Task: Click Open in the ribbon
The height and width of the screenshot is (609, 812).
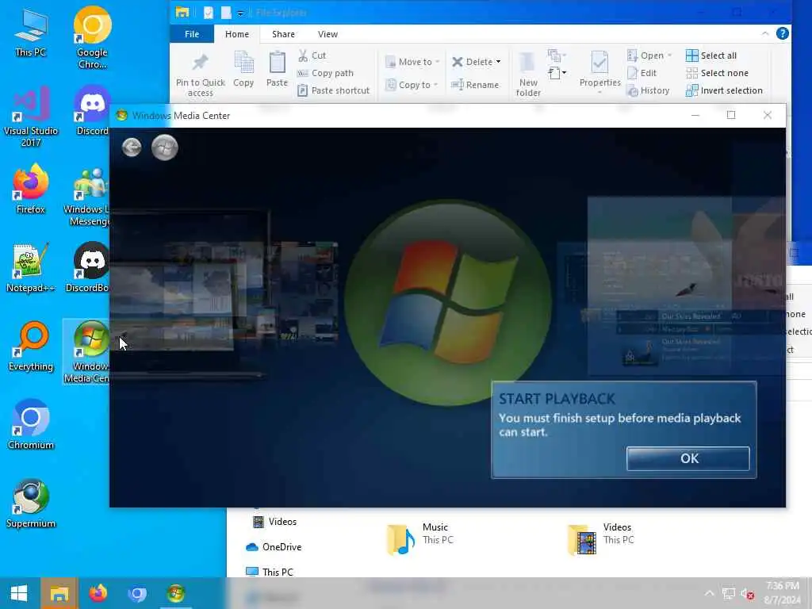Action: point(649,56)
